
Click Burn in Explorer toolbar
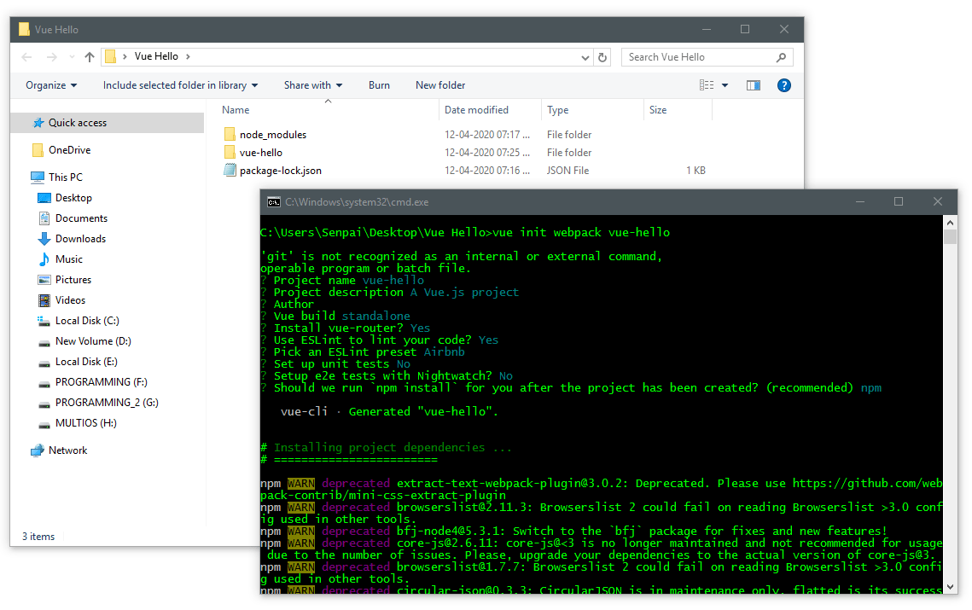[x=380, y=85]
